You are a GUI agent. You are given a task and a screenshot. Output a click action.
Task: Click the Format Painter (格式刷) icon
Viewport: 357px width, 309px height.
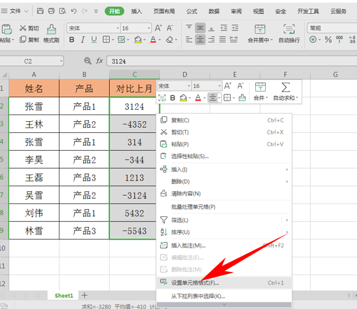pyautogui.click(x=52, y=34)
